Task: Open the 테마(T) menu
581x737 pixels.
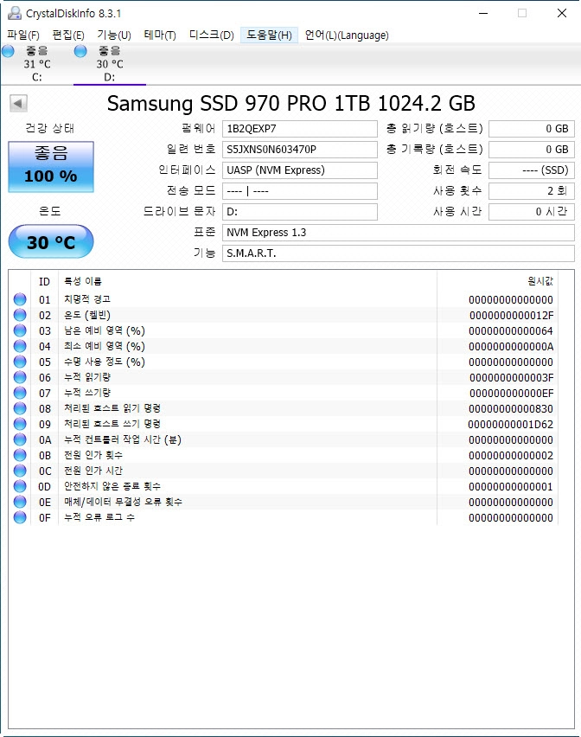Action: tap(160, 35)
